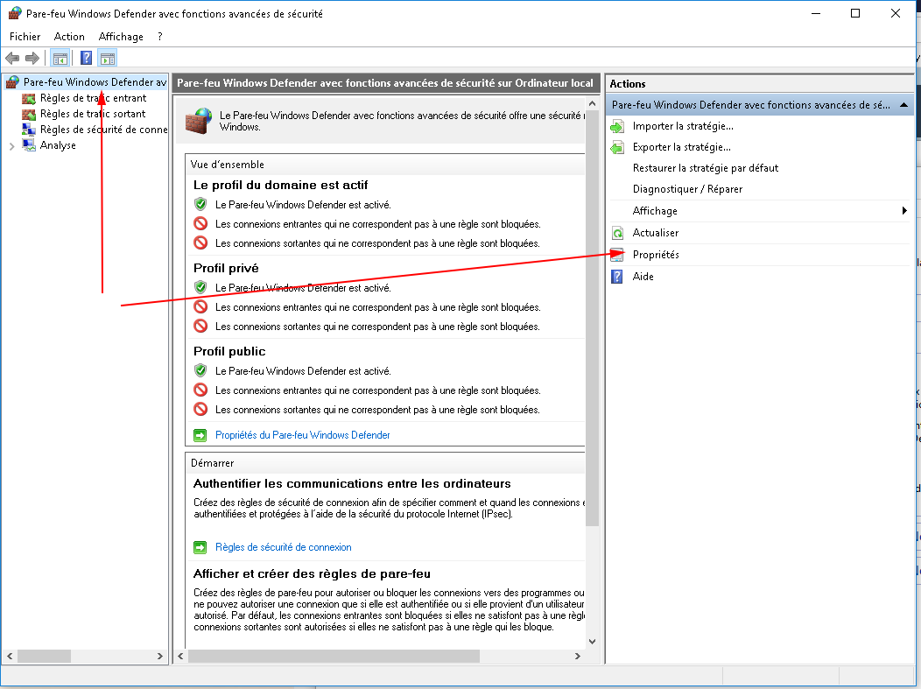Screen dimensions: 921x689
Task: Click the green import icon beside Importer la stratégie
Action: pos(617,126)
